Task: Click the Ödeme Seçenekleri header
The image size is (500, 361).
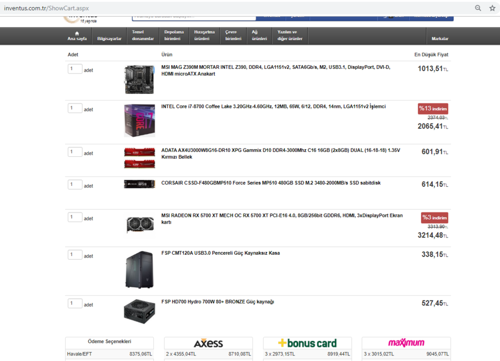Action: (109, 342)
